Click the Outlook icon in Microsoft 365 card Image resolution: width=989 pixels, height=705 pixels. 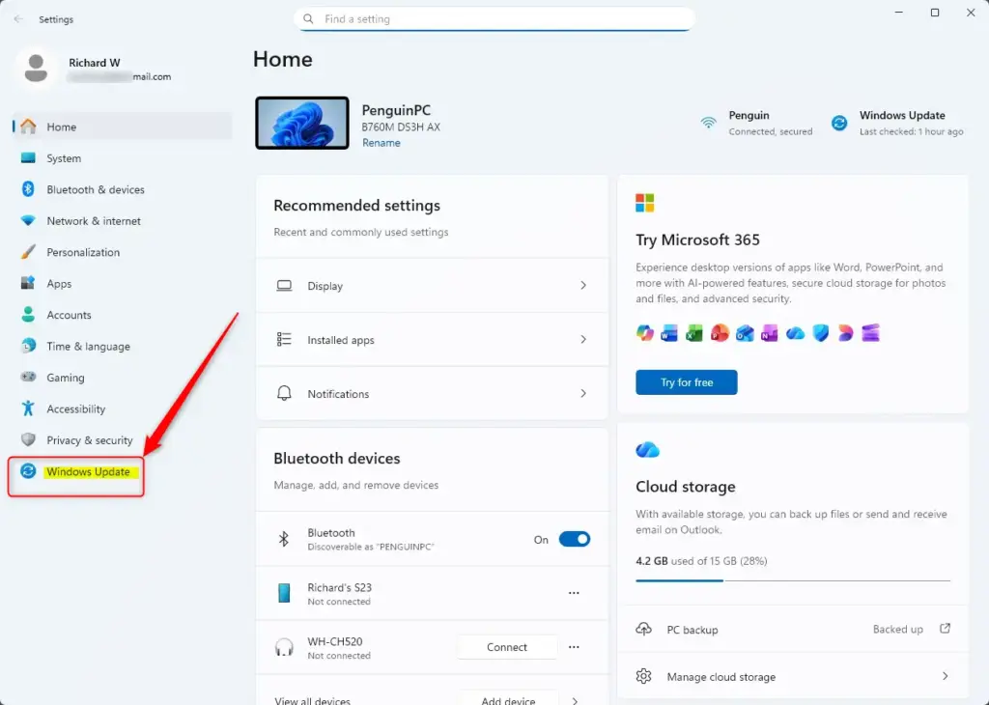(x=745, y=333)
